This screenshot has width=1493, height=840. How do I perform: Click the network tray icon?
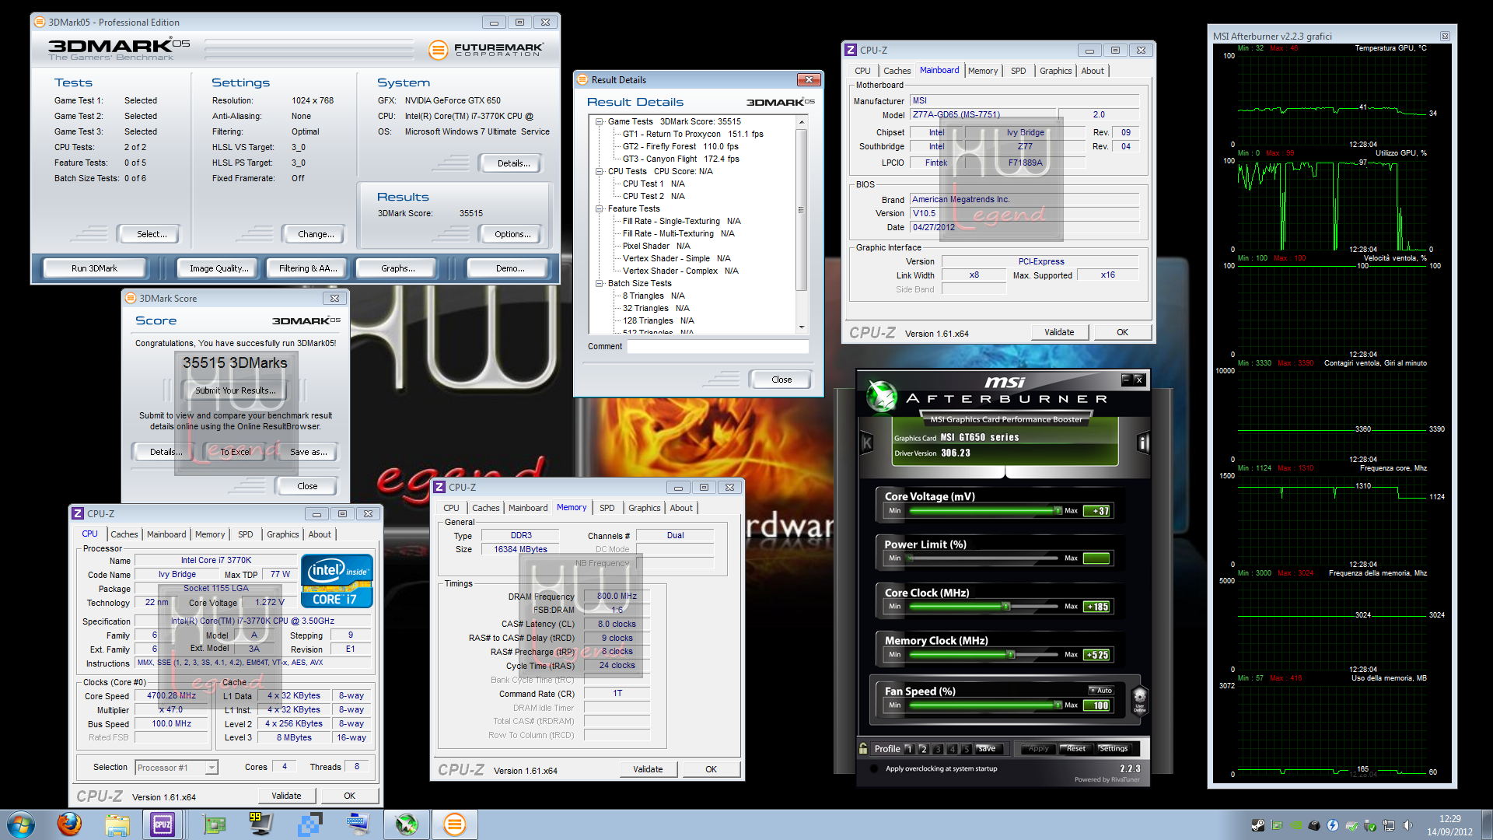1389,825
